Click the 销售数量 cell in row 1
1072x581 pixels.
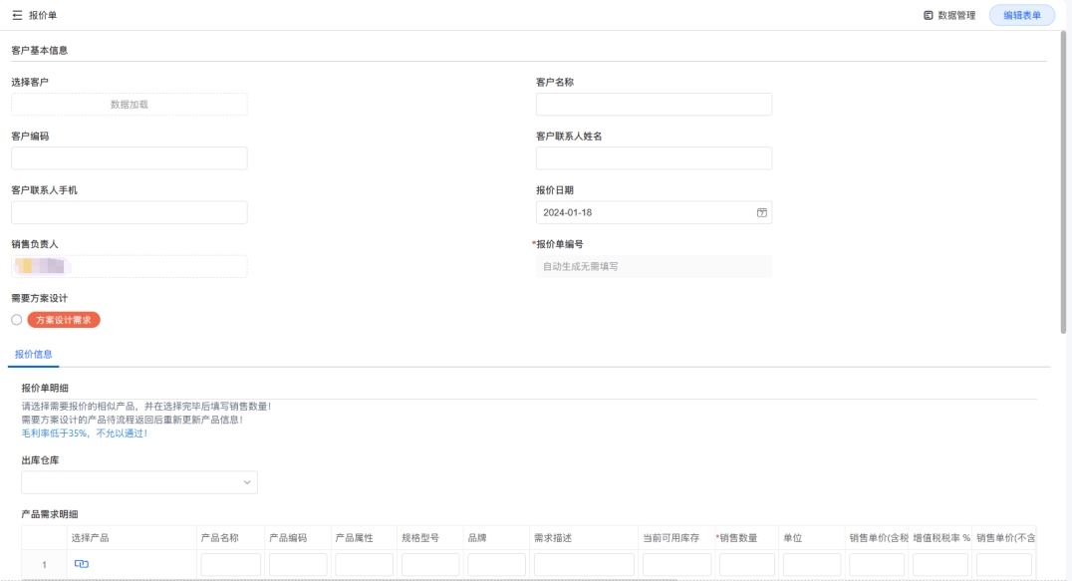click(746, 564)
